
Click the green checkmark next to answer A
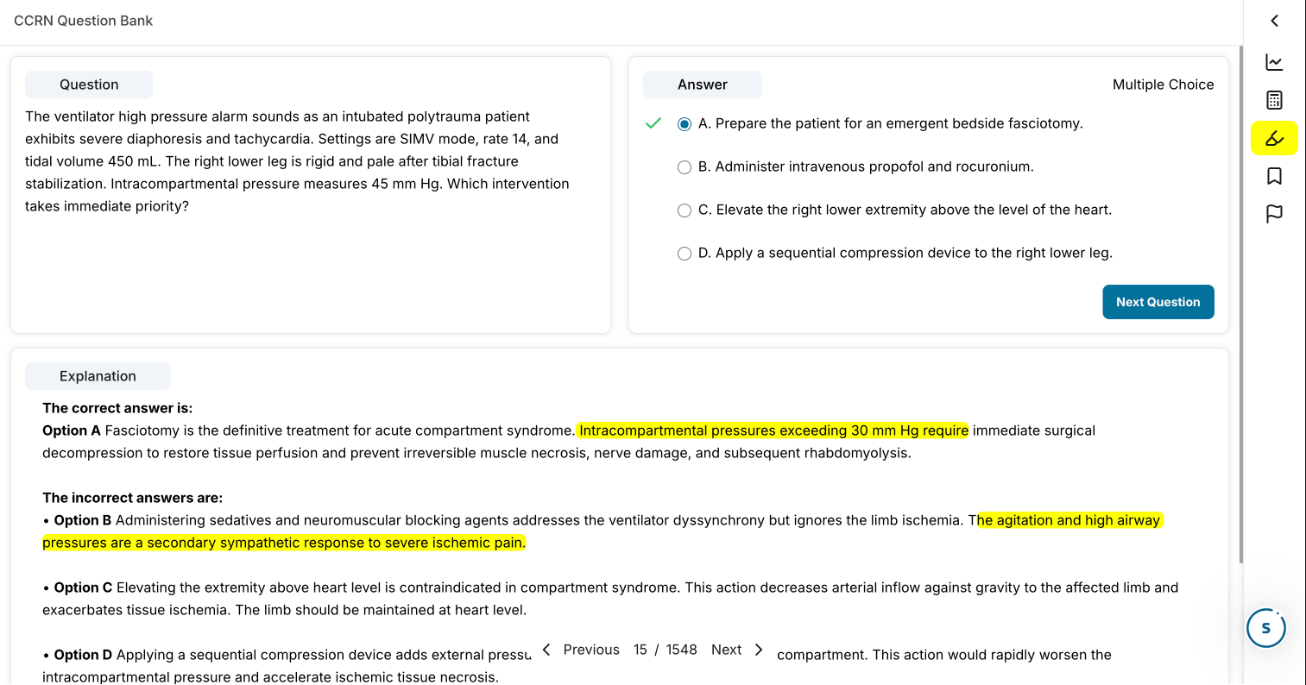coord(653,123)
